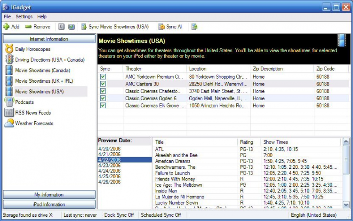Toggle sync checkbox for AMC Cantera 30
353x221 pixels.
point(103,84)
